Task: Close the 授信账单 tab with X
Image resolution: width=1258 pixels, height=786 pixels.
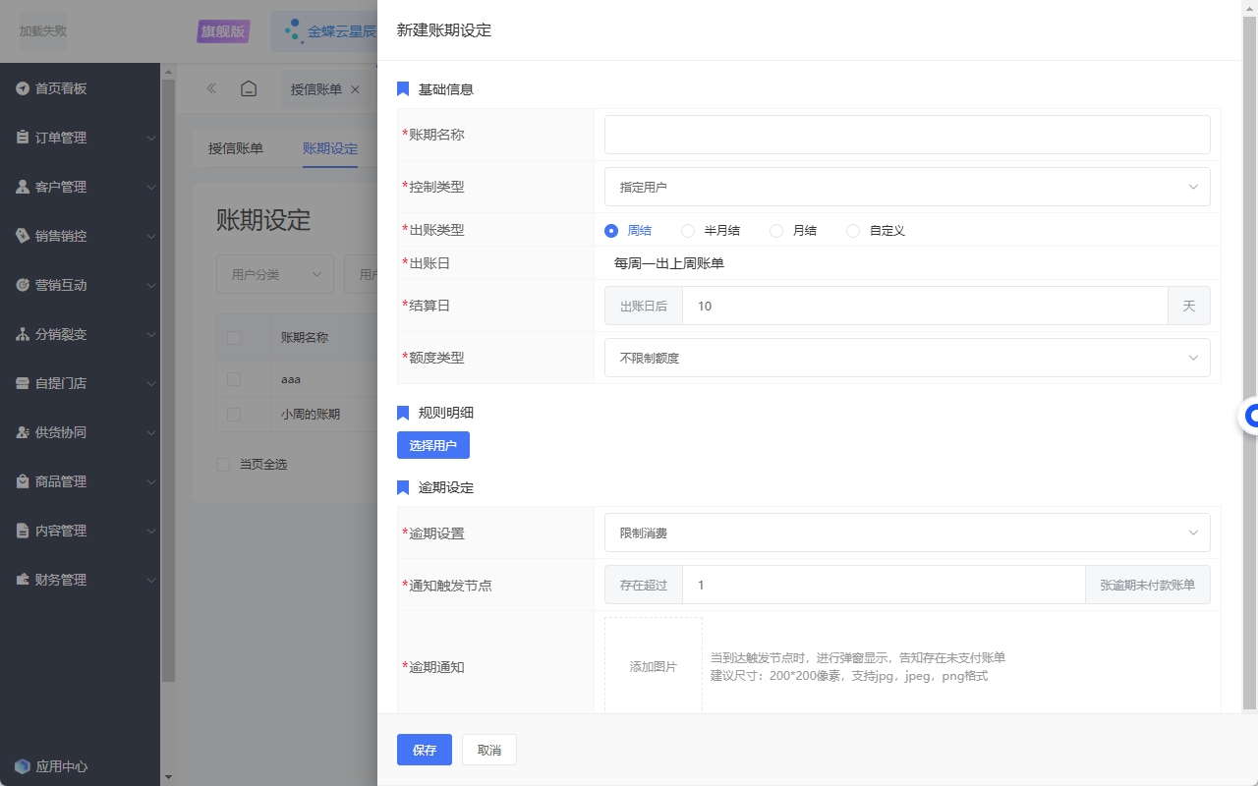Action: (x=355, y=89)
